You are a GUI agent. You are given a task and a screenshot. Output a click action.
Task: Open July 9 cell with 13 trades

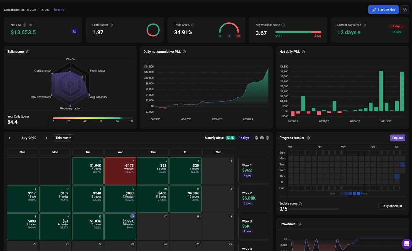coord(120,199)
